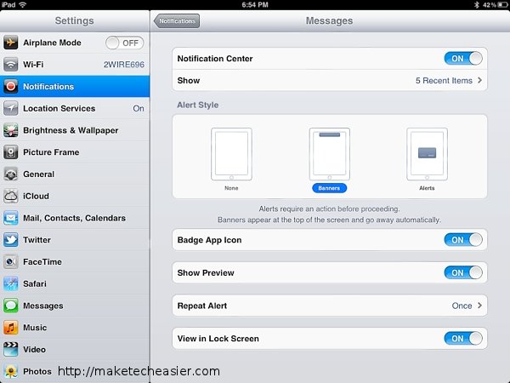Tap the Alert Style section heading
This screenshot has width=510, height=383.
tap(198, 105)
